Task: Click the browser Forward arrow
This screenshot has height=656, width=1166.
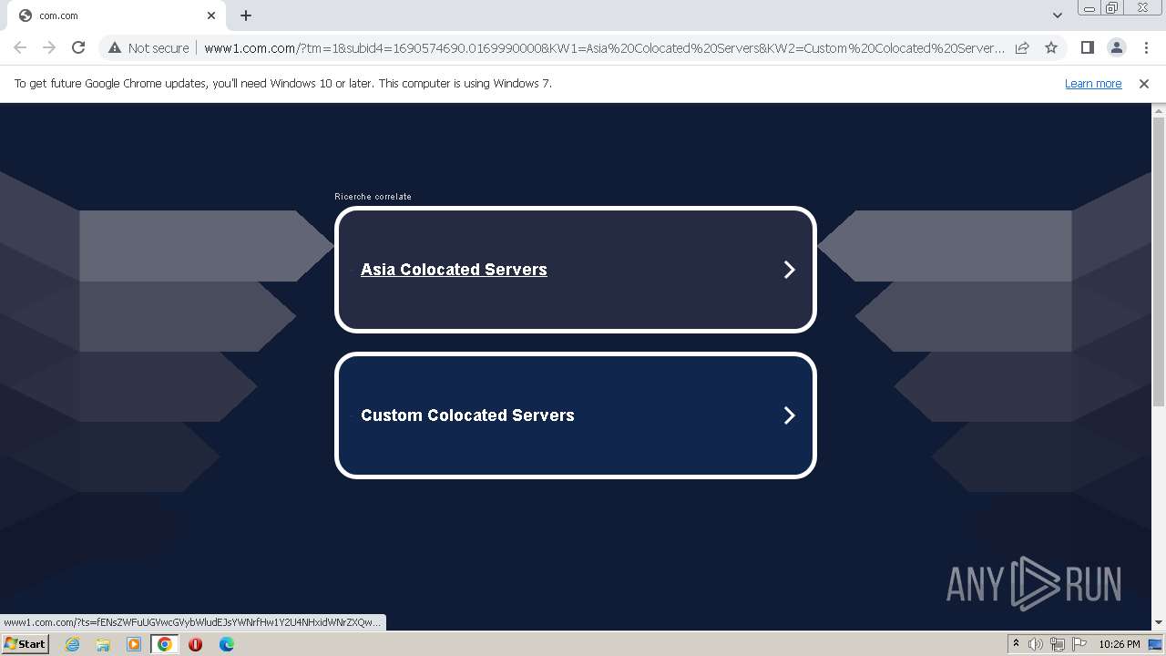Action: [x=49, y=47]
